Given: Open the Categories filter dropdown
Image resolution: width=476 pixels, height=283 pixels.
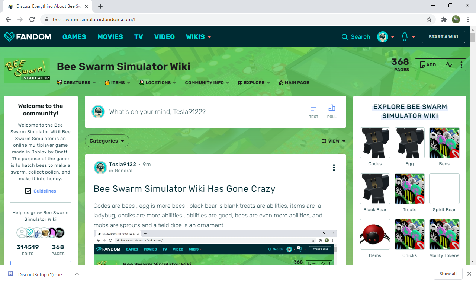Looking at the screenshot, I should point(107,141).
